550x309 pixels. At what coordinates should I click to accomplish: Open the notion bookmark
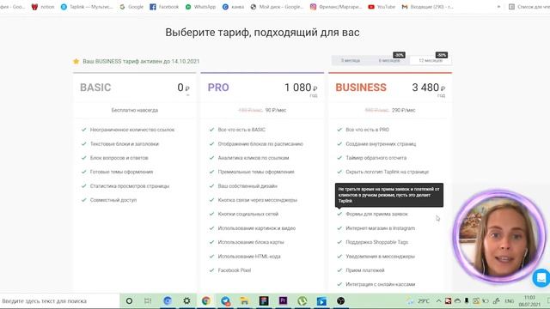coord(43,7)
